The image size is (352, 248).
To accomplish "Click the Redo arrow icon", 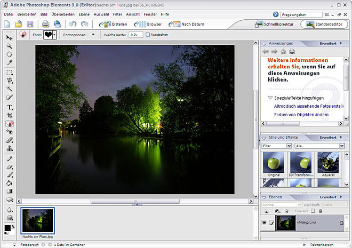I will [x=85, y=24].
